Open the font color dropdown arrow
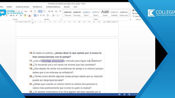 pyautogui.click(x=32, y=16)
